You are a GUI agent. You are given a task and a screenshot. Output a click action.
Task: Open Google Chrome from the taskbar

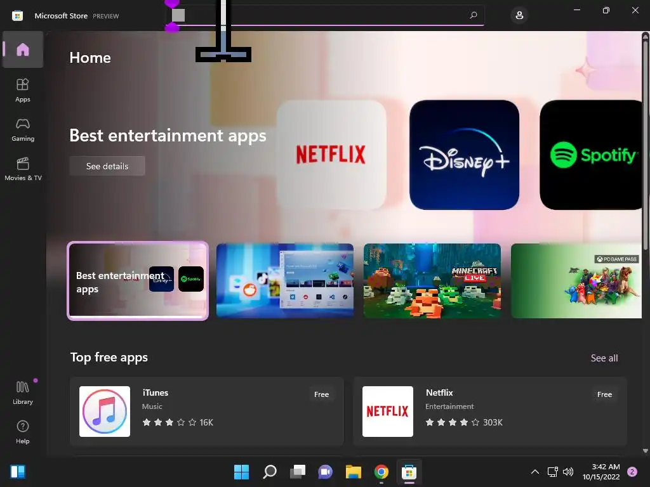click(381, 472)
